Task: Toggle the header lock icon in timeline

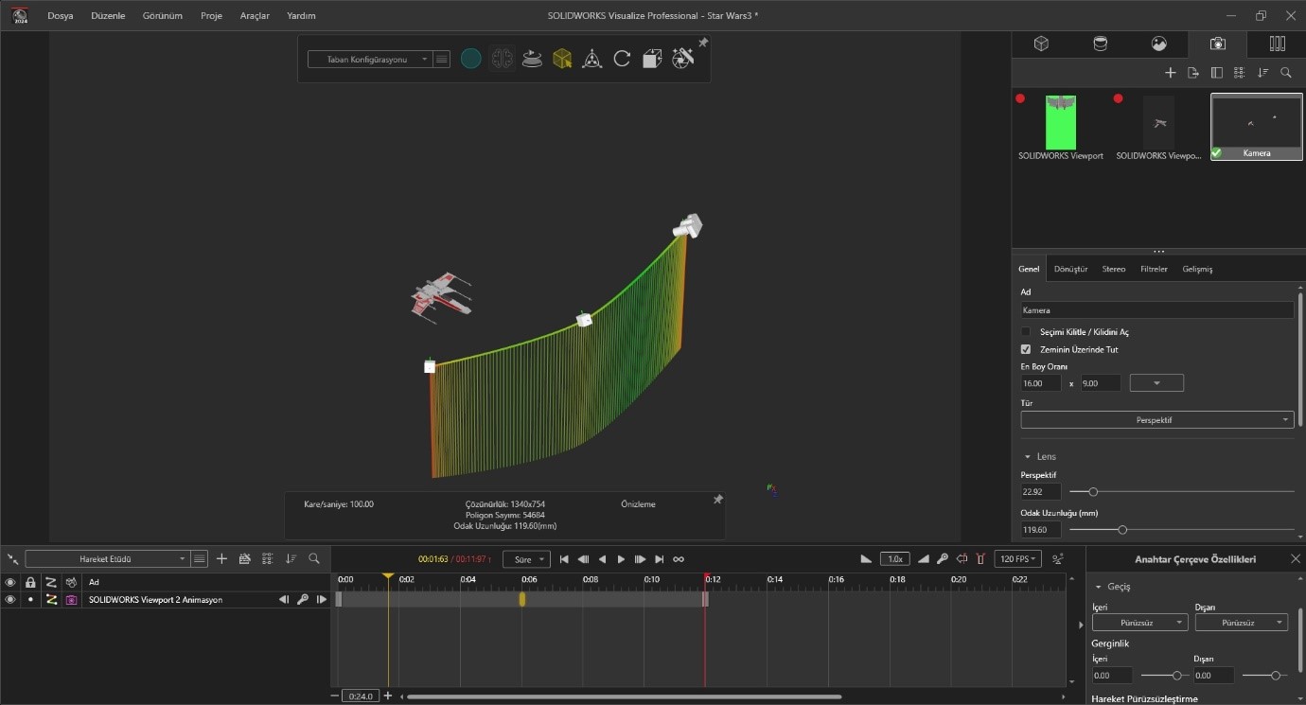Action: pos(30,582)
